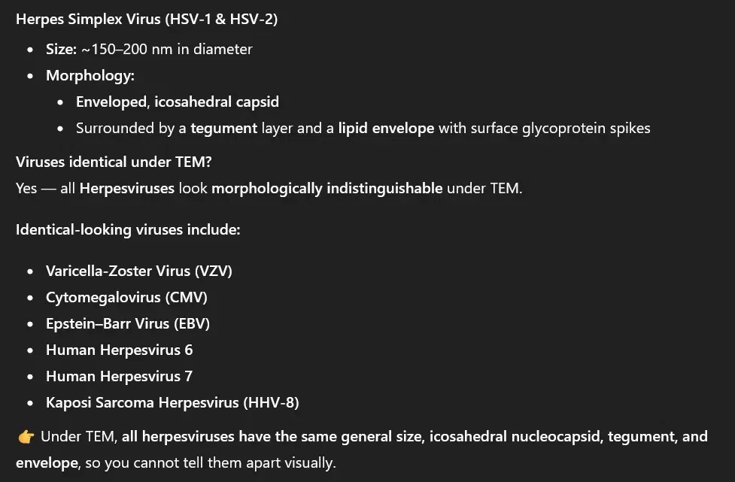Click the pointing hand emoji icon
Screen dimensions: 735x482
tap(26, 437)
